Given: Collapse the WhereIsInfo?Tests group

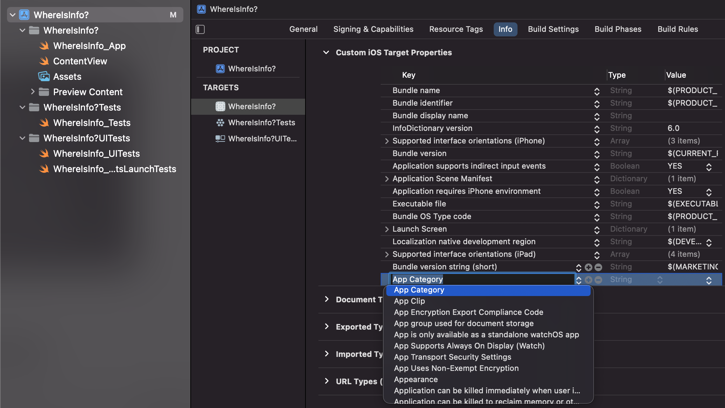Looking at the screenshot, I should (22, 107).
